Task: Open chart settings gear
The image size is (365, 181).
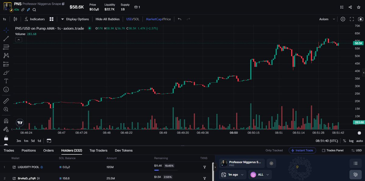Action: tap(343, 19)
